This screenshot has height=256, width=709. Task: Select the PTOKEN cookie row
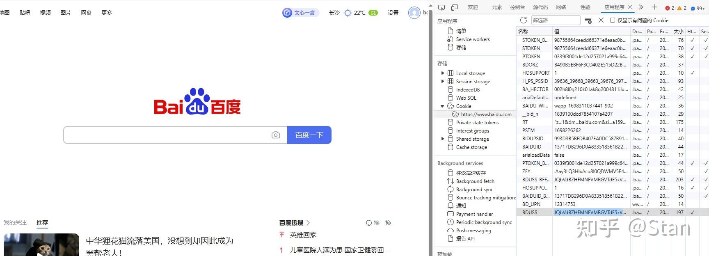(613, 57)
